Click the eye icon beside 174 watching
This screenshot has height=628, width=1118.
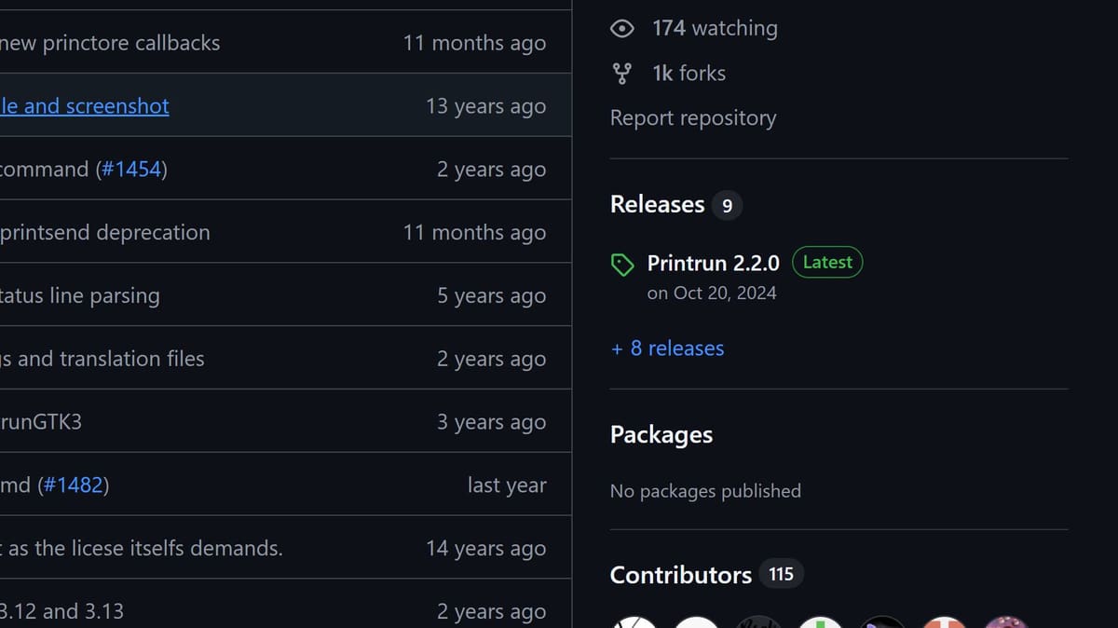click(621, 29)
